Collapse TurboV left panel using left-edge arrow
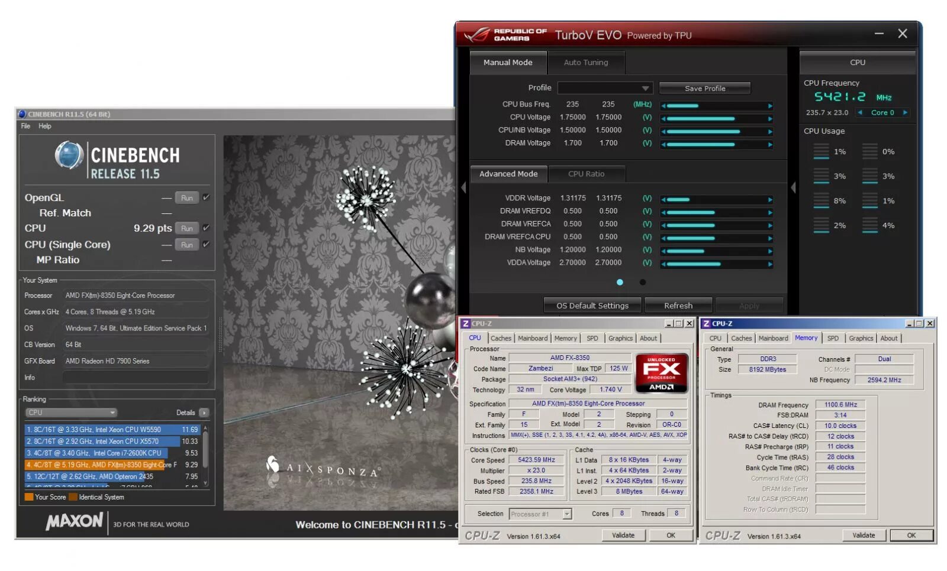 [463, 187]
